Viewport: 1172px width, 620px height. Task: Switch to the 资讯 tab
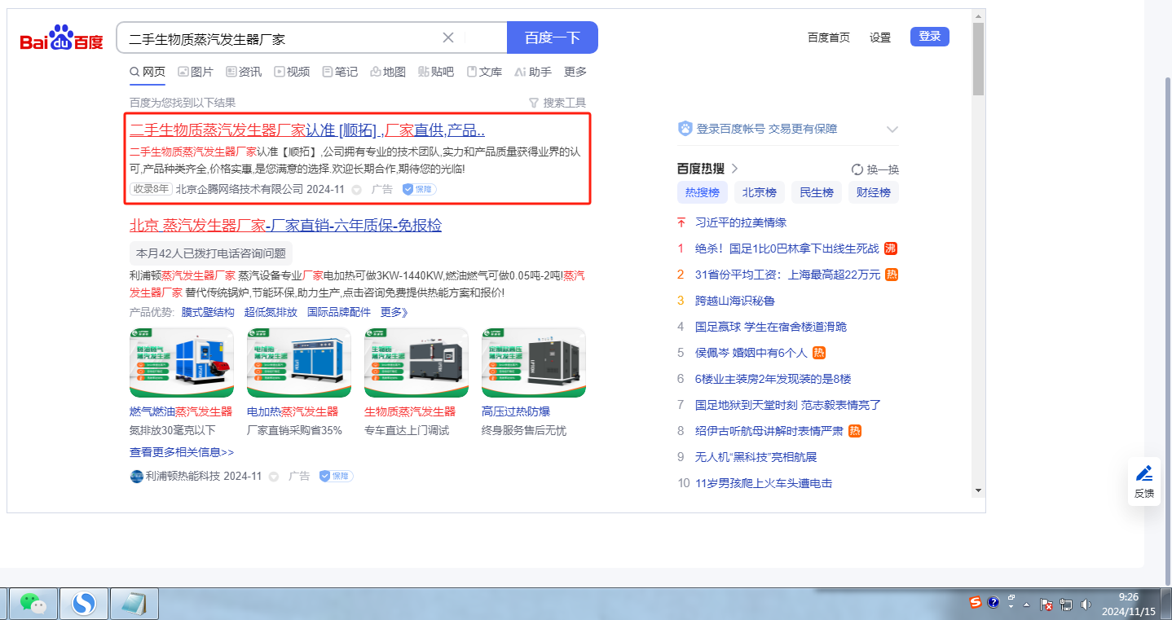pos(244,72)
